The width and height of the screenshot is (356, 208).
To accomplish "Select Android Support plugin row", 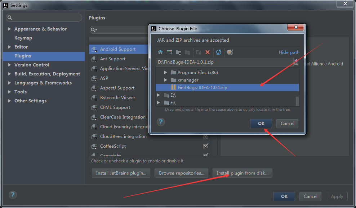I will 119,49.
